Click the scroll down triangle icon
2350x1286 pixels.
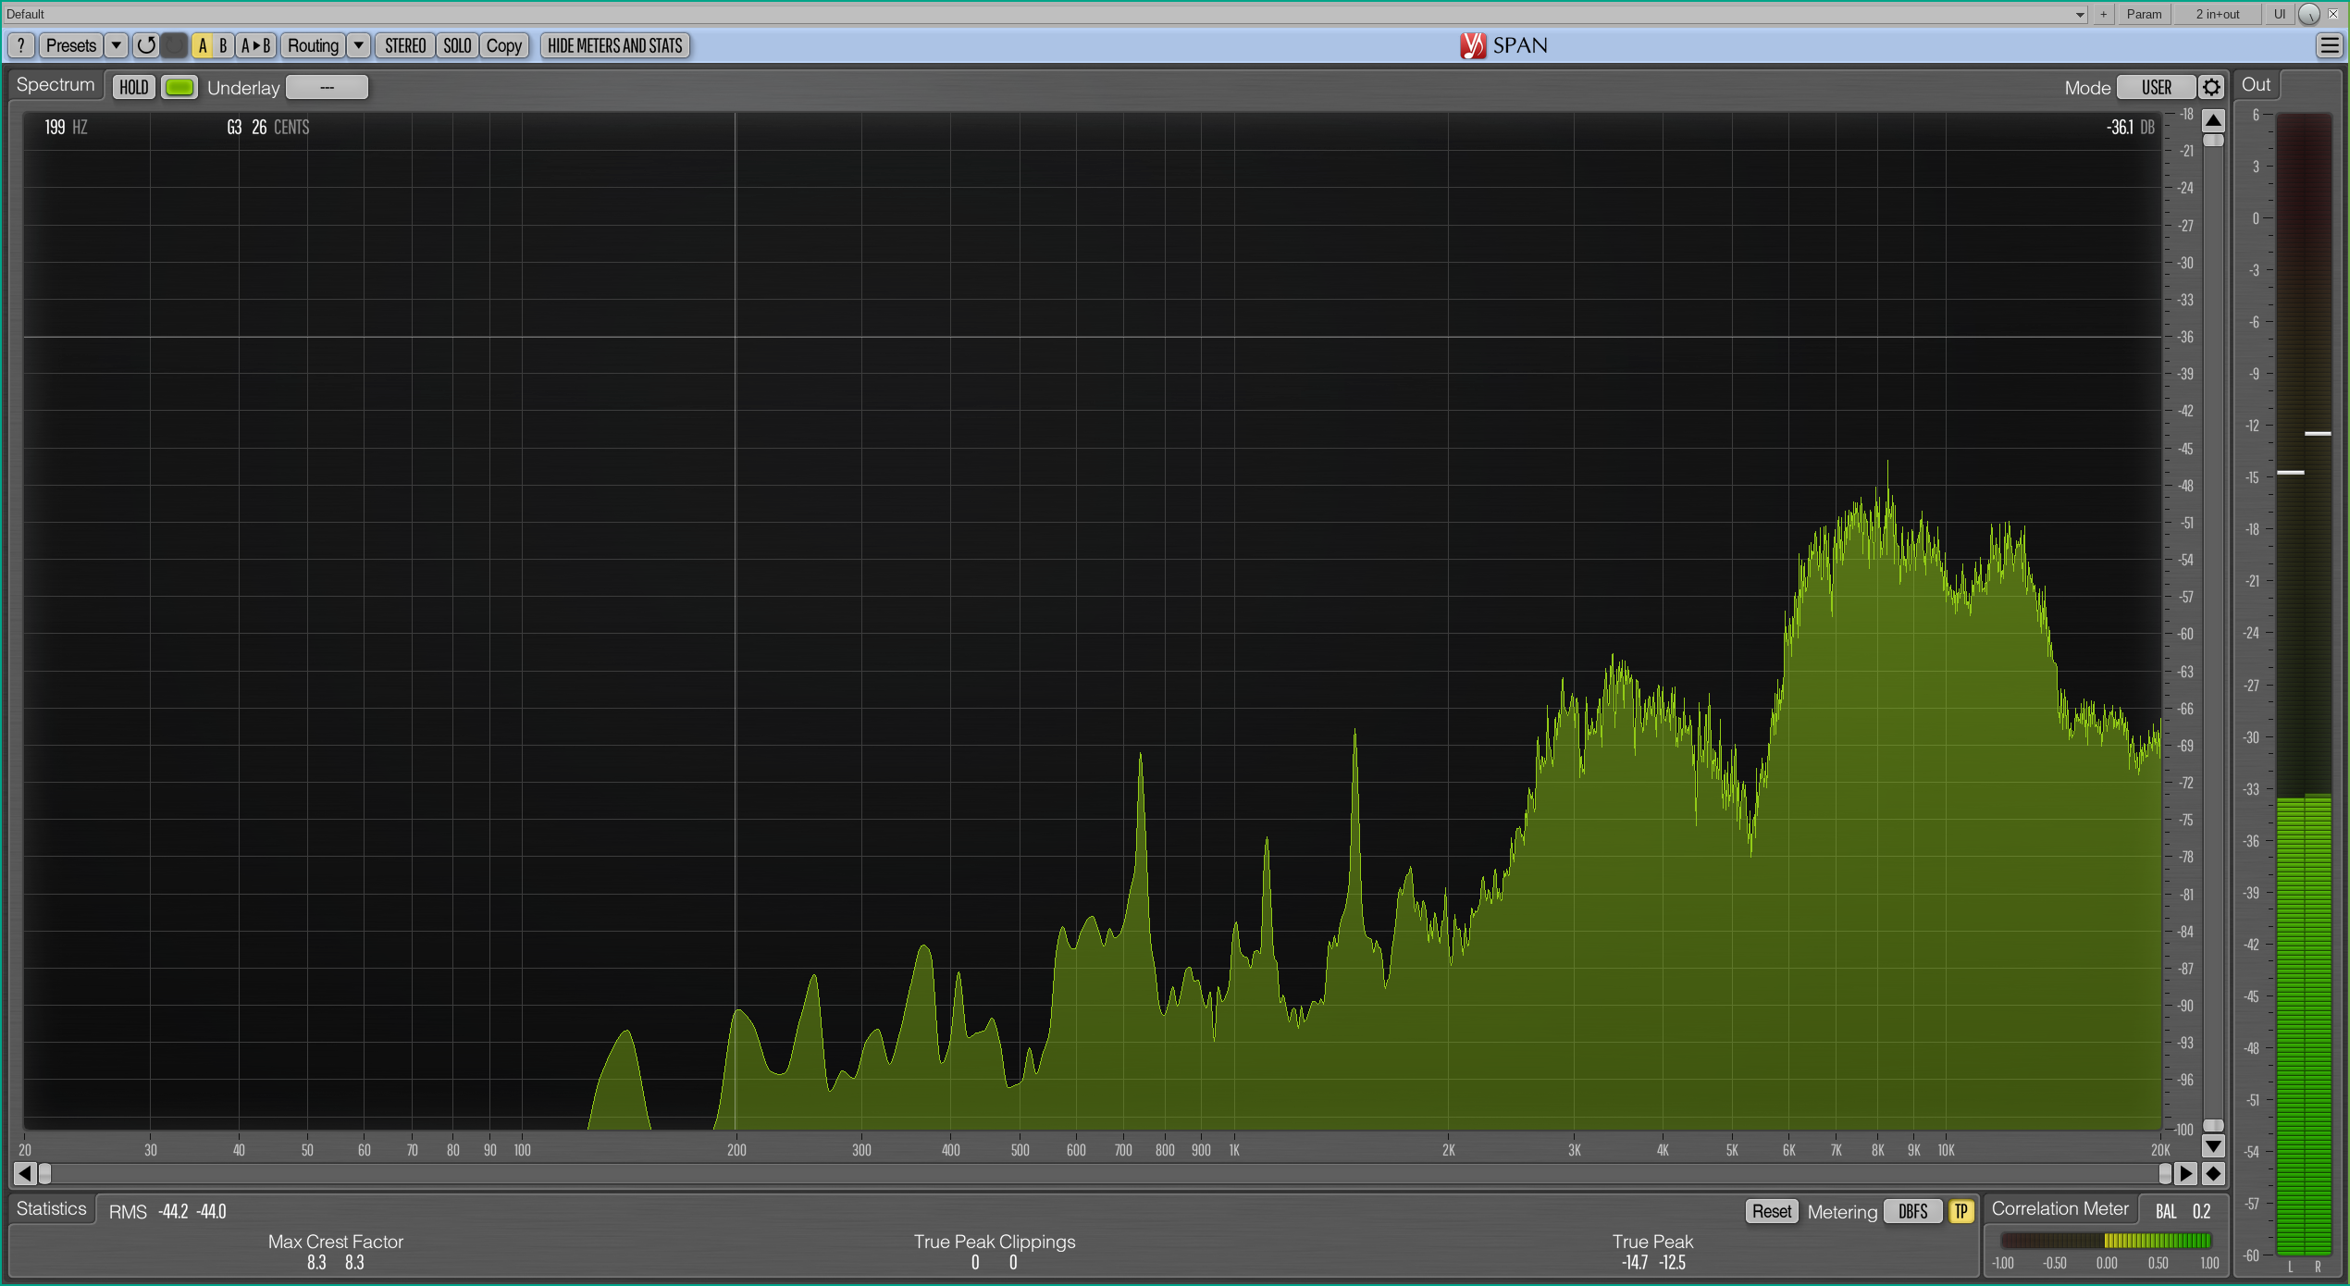coord(2213,1146)
